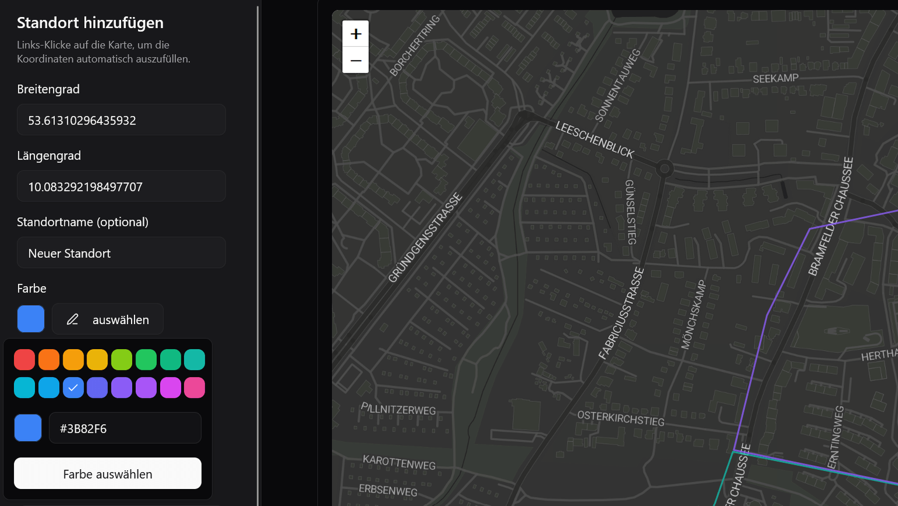
Task: Choose the cyan color swatch
Action: (x=25, y=387)
